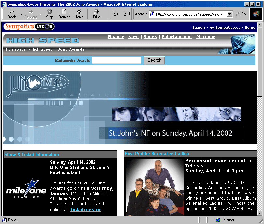This screenshot has width=264, height=224.
Task: Open the Forward history dropdown arrow
Action: [40, 14]
